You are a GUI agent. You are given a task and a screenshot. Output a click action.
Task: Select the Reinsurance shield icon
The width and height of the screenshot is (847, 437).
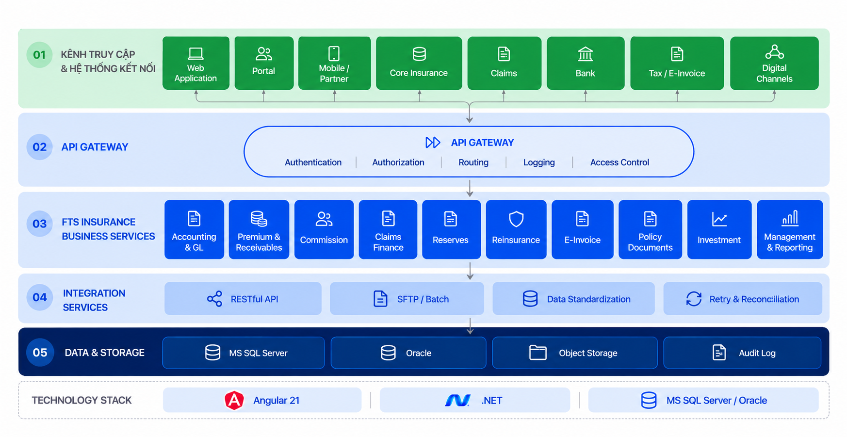tap(516, 219)
